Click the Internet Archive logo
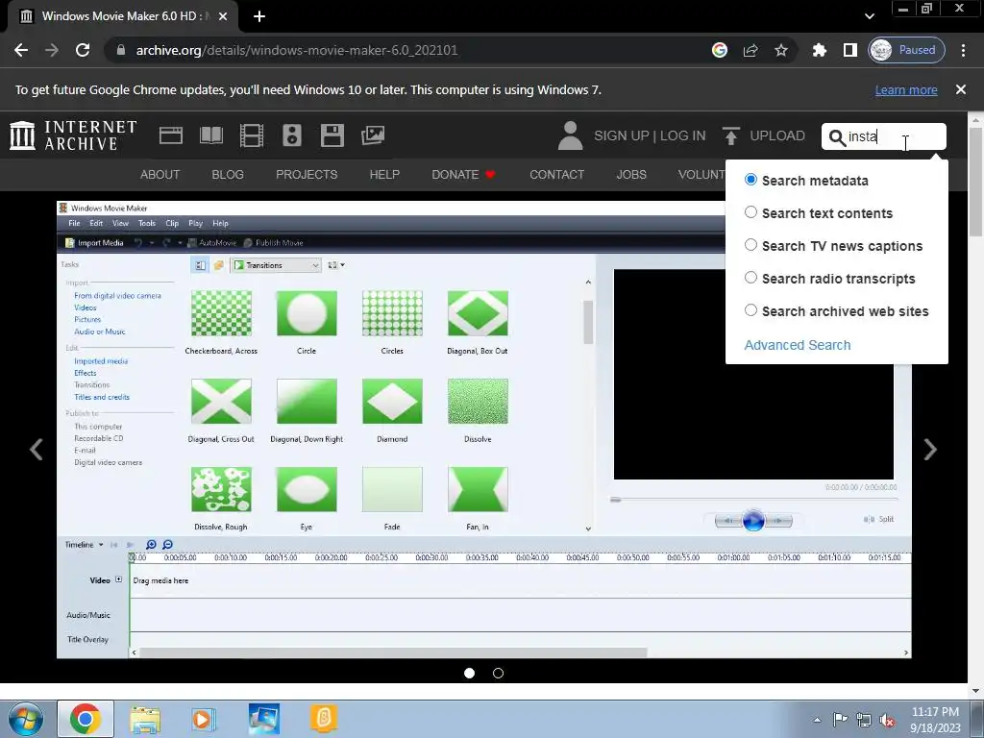The width and height of the screenshot is (984, 738). pyautogui.click(x=73, y=135)
